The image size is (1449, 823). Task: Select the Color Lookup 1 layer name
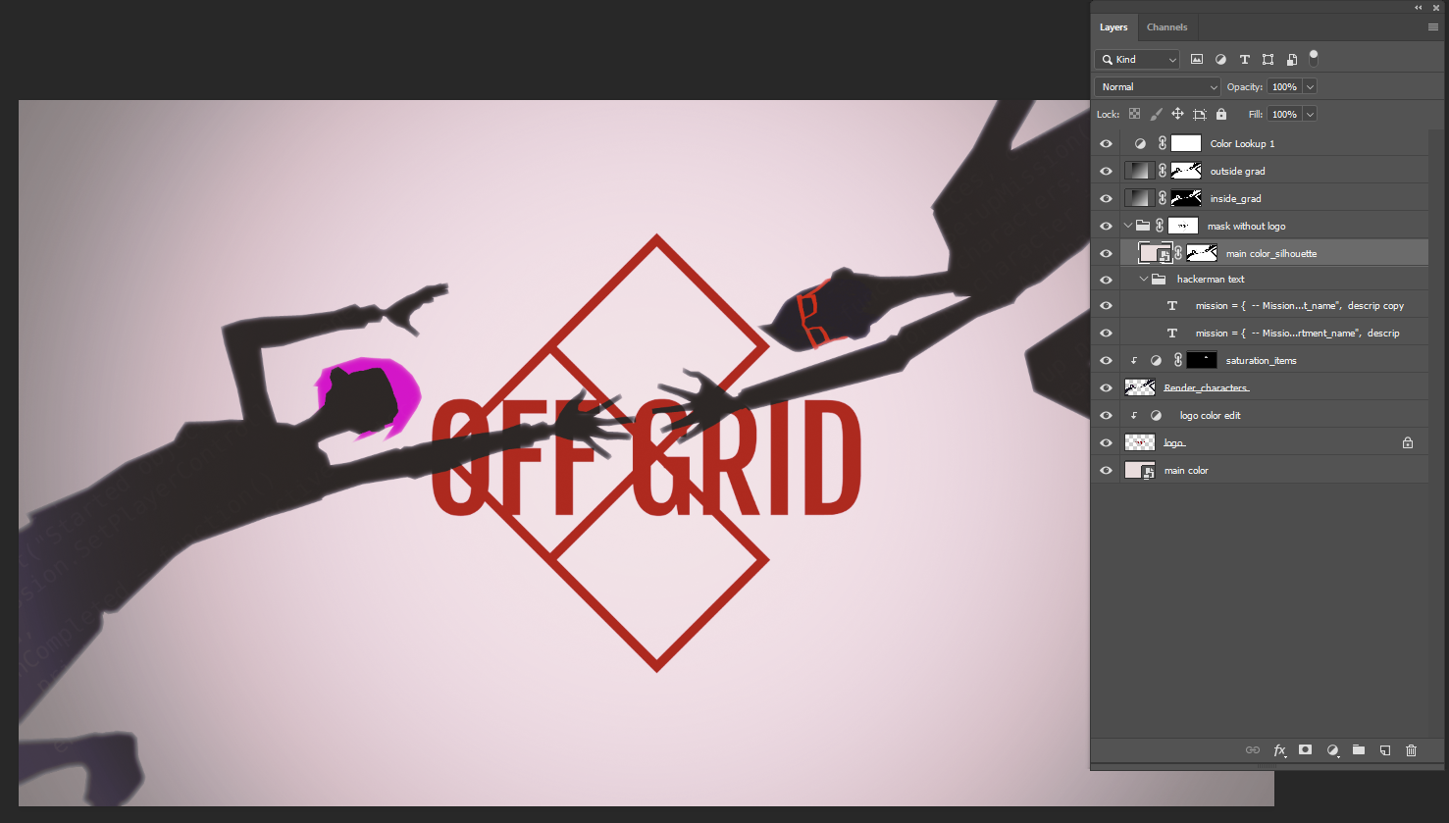(1242, 144)
